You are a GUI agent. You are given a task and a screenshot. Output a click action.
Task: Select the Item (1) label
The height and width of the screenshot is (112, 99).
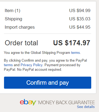[x=13, y=10]
